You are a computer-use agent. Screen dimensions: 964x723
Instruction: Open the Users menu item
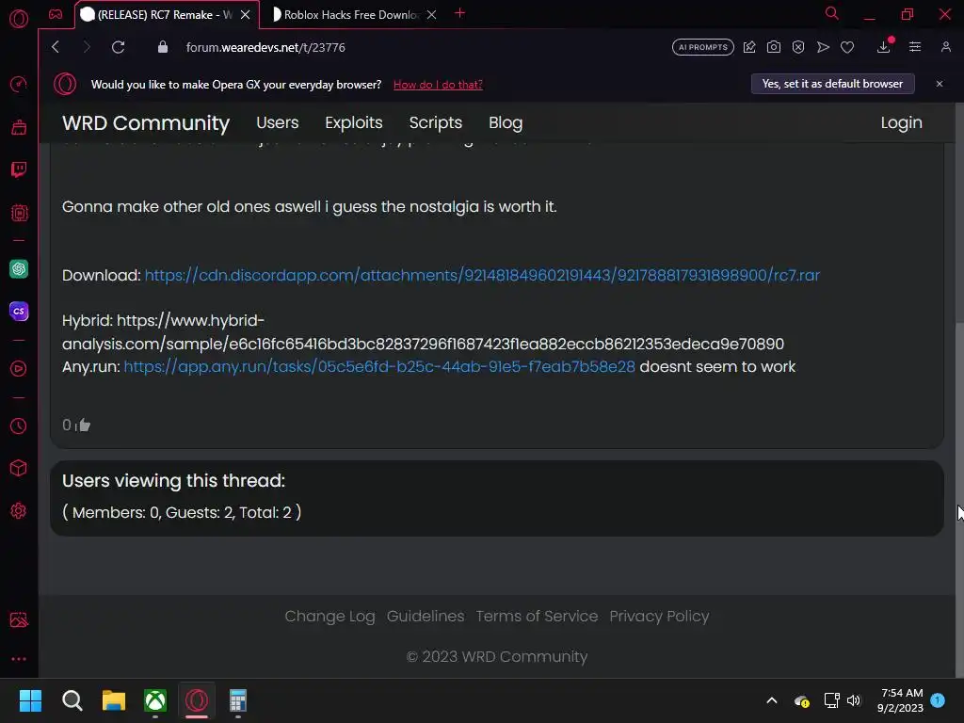coord(278,123)
